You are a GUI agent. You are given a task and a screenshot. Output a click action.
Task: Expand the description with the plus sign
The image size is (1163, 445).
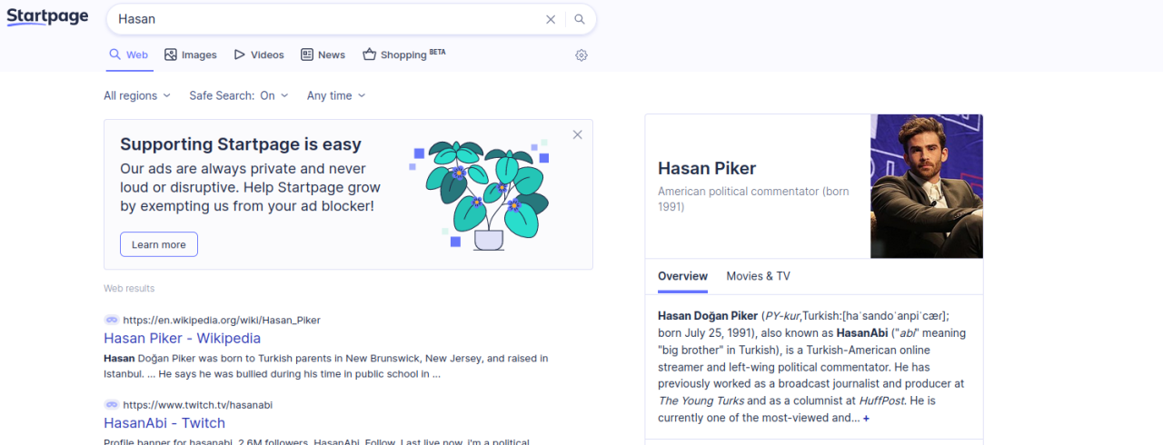pyautogui.click(x=866, y=419)
